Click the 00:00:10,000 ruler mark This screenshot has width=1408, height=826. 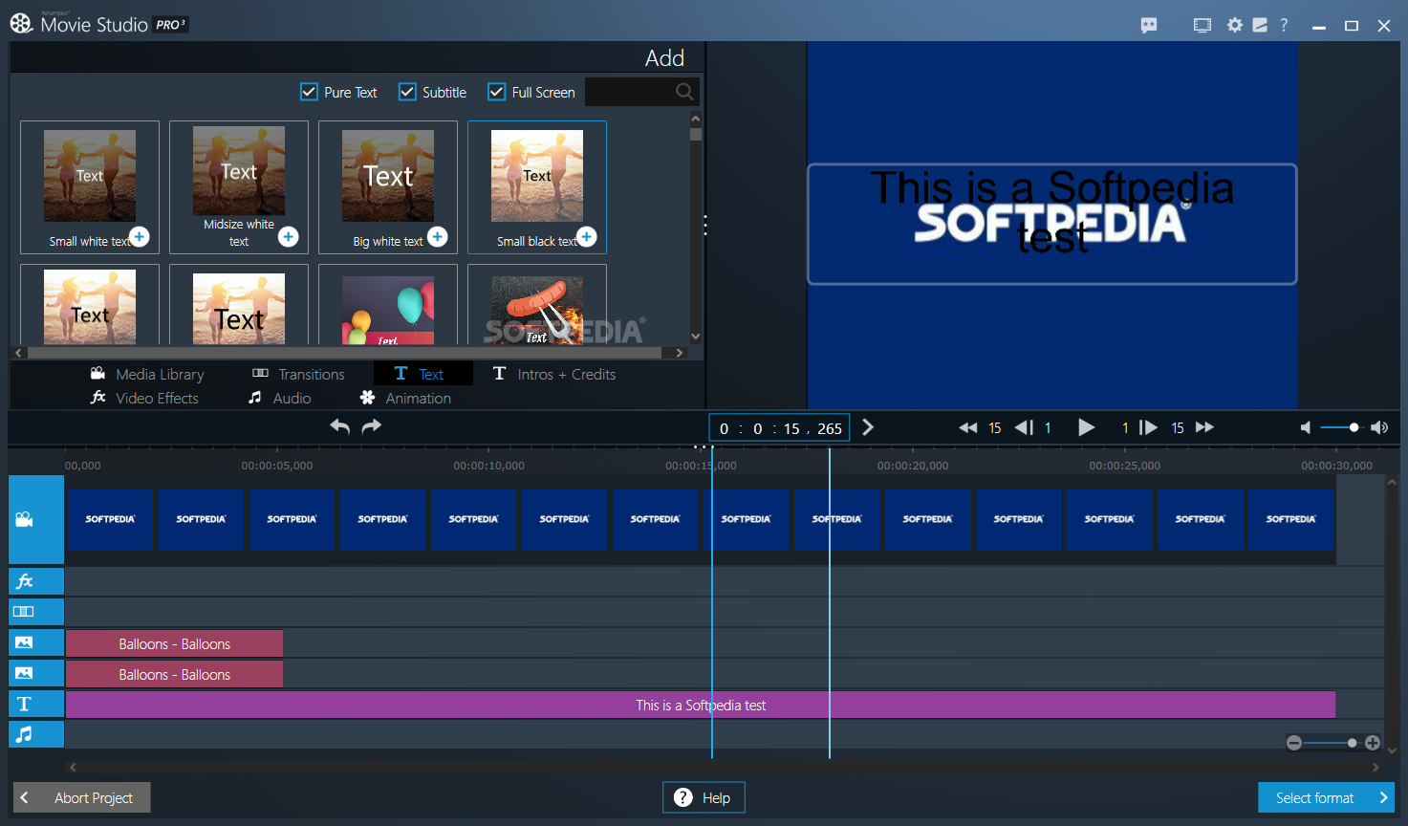[x=488, y=466]
